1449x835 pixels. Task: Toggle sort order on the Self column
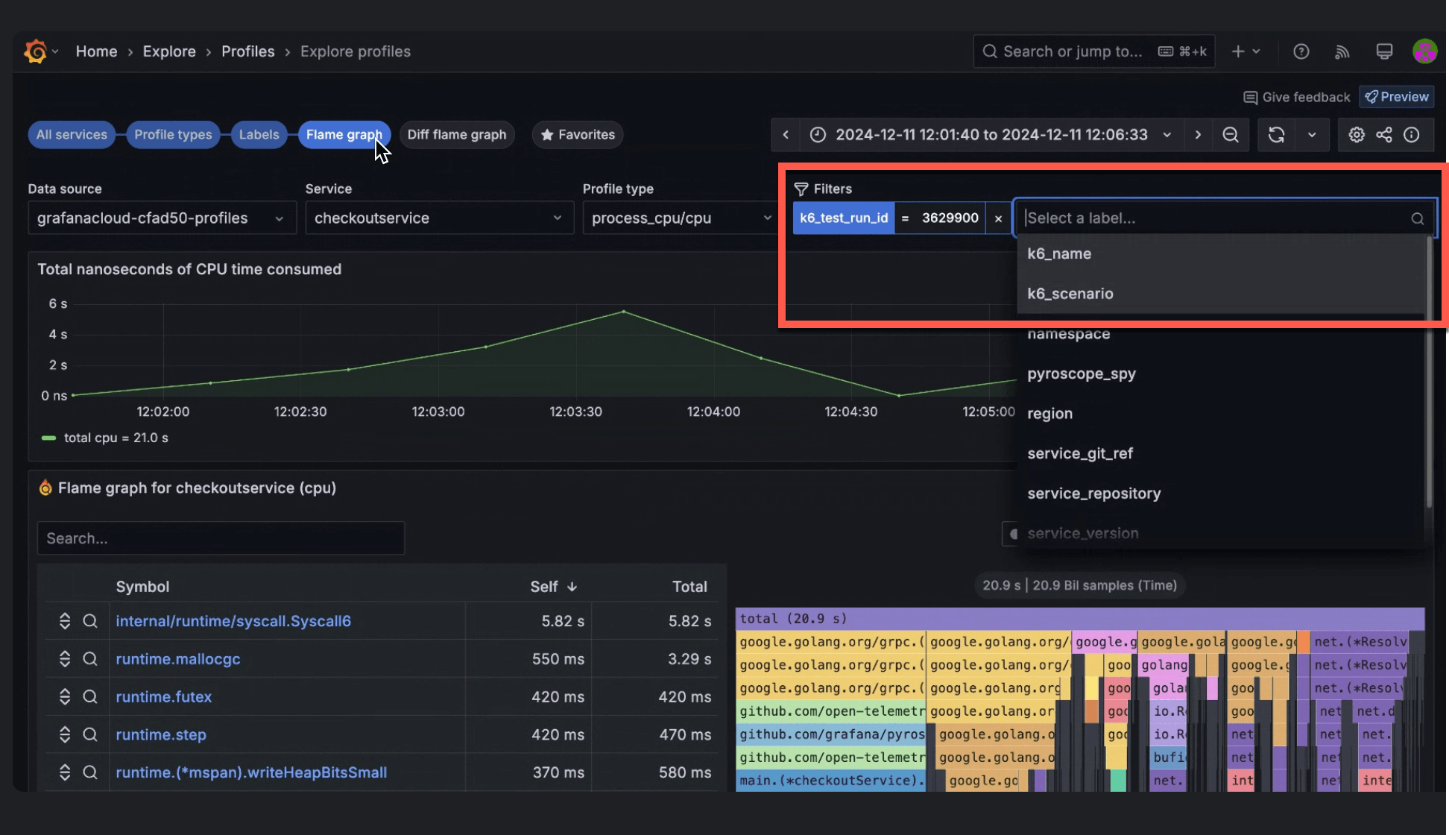[553, 586]
